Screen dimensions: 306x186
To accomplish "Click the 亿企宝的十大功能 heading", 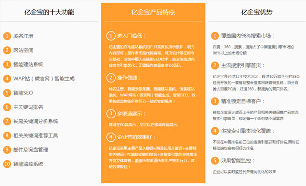I will coord(49,12).
